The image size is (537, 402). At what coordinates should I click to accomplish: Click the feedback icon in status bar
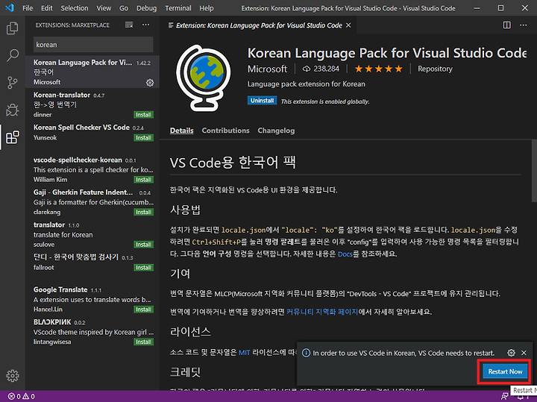(x=505, y=397)
